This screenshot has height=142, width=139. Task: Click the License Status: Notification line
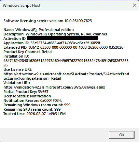coord(27,96)
